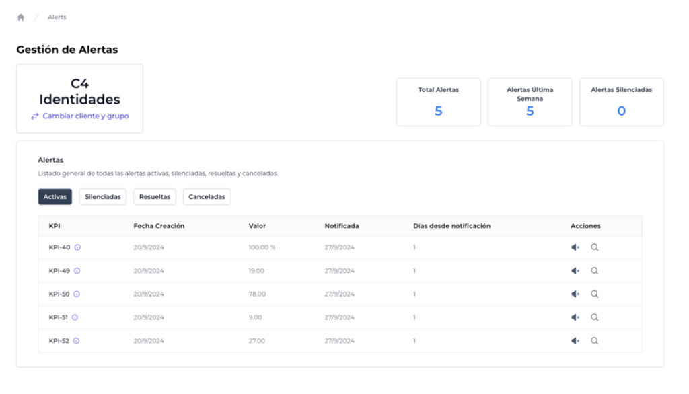689x394 pixels.
Task: Show info tooltip icon for KPI-40
Action: (77, 247)
